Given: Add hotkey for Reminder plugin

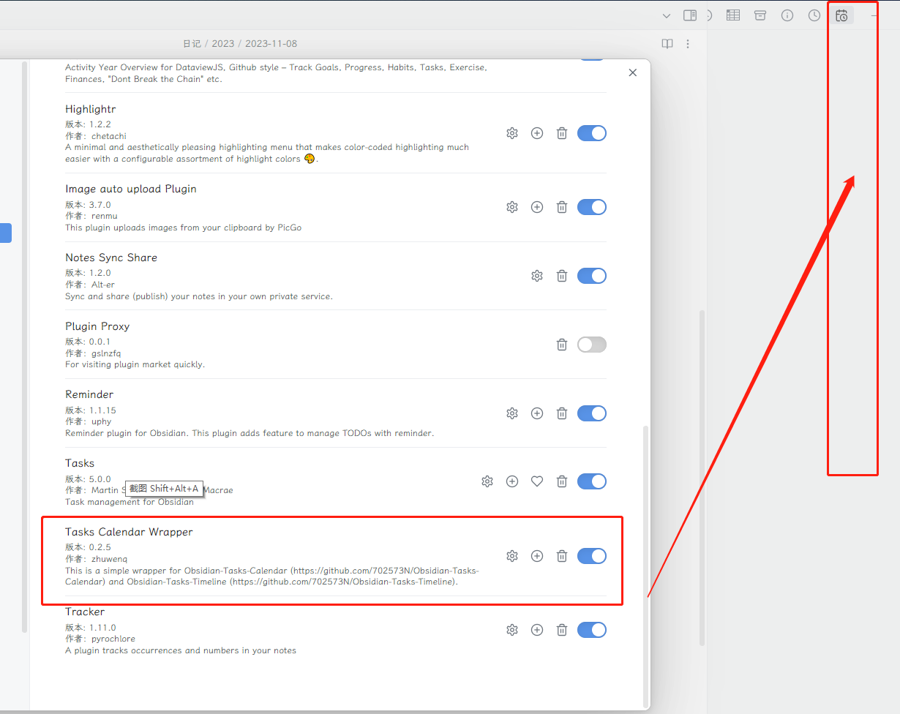Looking at the screenshot, I should pos(537,413).
